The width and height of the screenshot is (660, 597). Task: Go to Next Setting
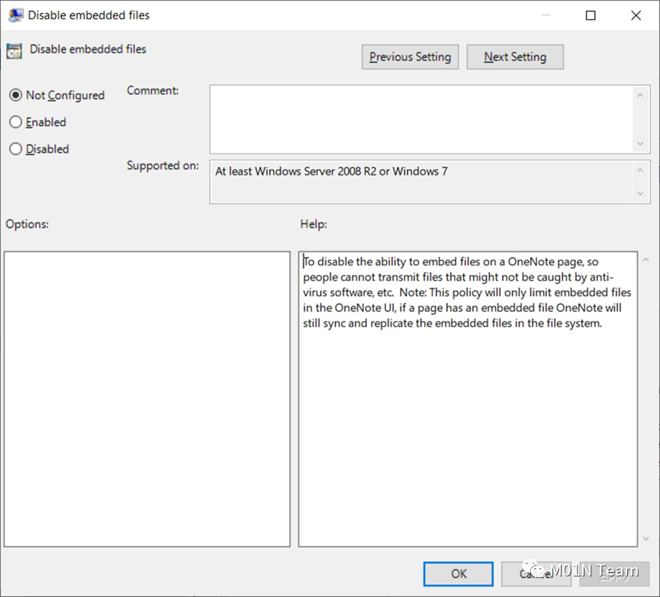[x=515, y=56]
